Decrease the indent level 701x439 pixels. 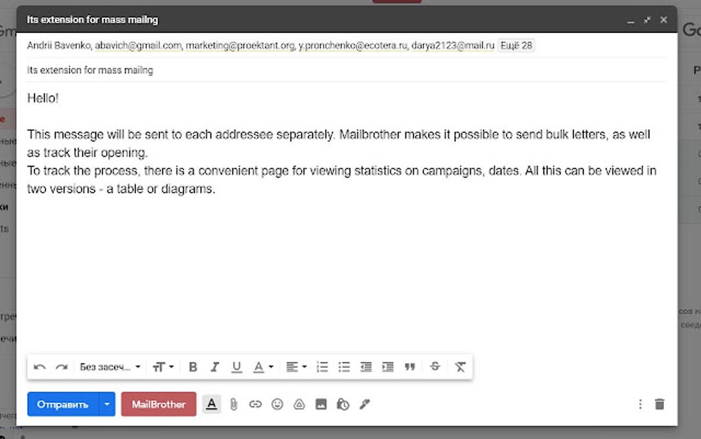(x=366, y=367)
